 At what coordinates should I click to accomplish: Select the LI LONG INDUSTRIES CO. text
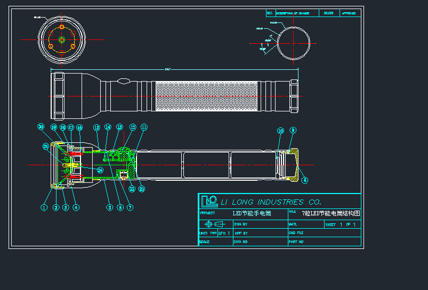[271, 202]
